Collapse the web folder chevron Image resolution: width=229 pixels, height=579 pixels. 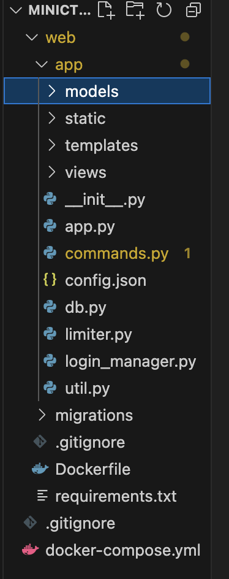tap(32, 37)
